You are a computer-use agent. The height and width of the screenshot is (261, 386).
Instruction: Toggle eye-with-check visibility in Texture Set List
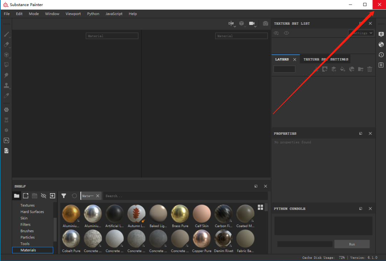(276, 33)
